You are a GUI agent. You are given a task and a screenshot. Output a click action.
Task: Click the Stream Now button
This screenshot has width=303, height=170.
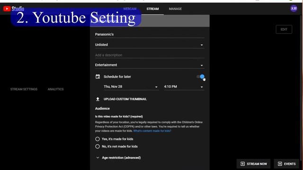[x=254, y=164]
